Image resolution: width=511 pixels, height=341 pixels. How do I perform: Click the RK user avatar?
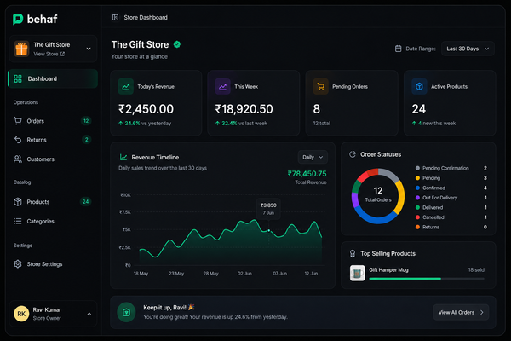click(21, 314)
